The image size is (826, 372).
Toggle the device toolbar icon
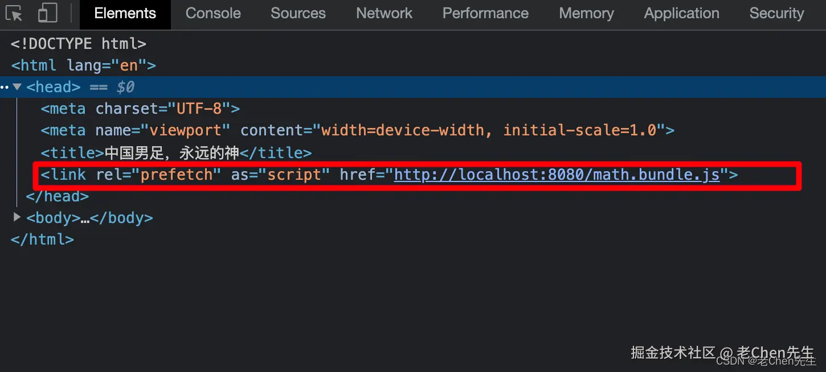tap(47, 13)
